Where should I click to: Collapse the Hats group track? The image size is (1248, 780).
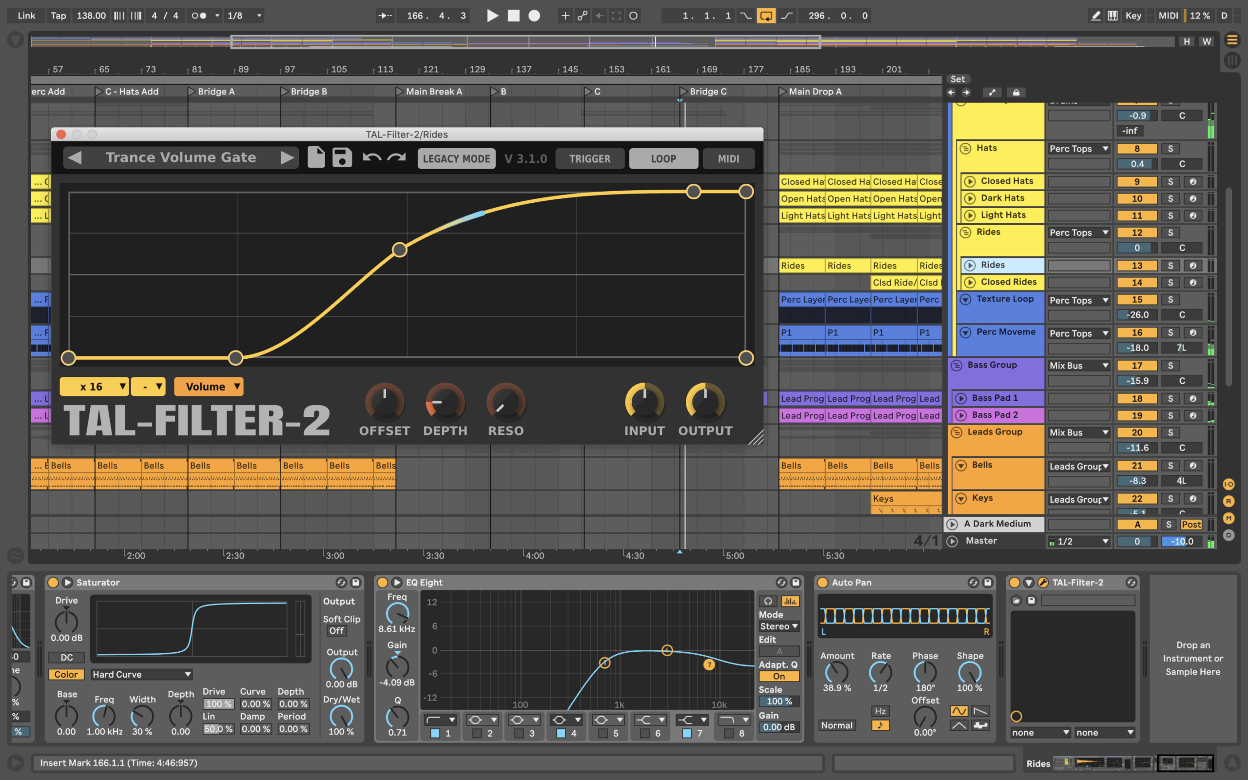pyautogui.click(x=965, y=149)
